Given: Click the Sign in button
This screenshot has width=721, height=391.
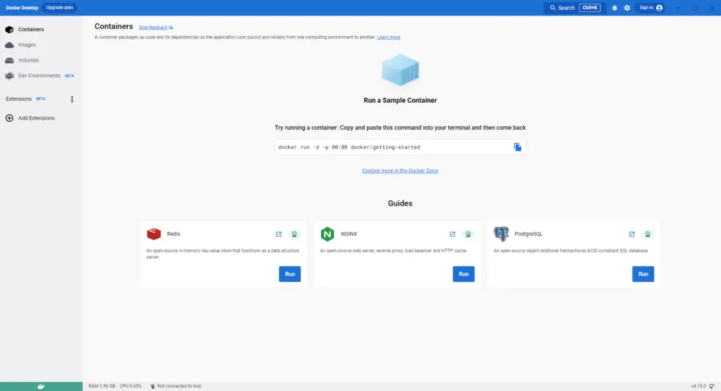Looking at the screenshot, I should click(x=650, y=8).
